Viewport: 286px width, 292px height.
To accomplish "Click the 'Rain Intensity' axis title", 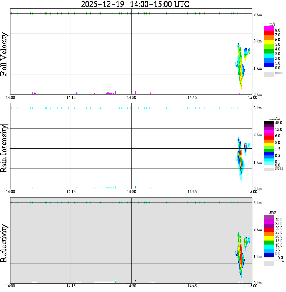I will [x=4, y=148].
